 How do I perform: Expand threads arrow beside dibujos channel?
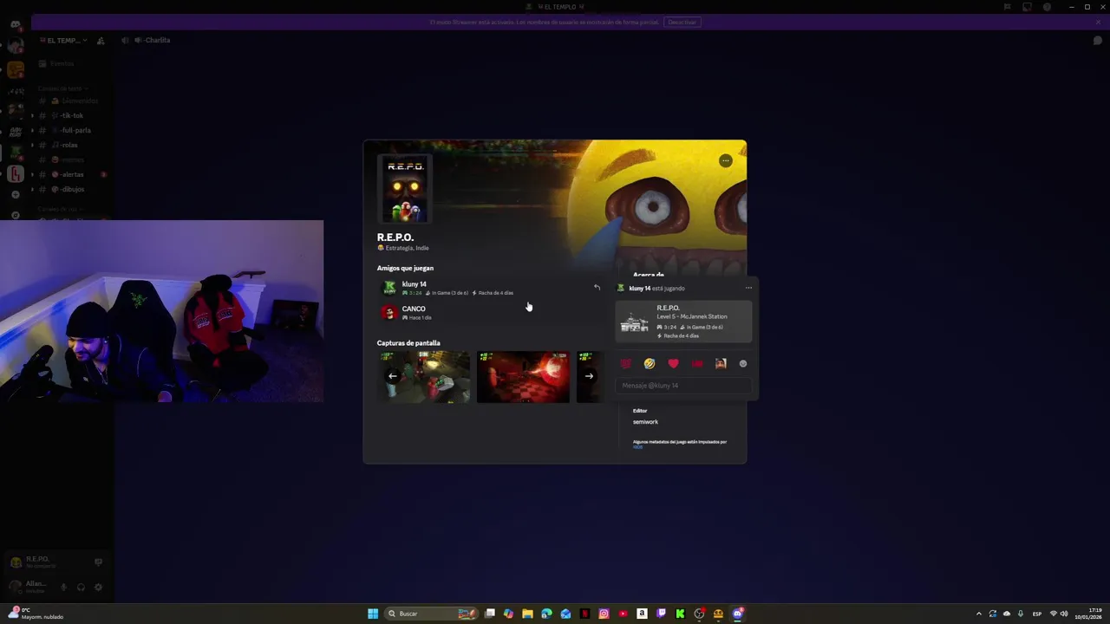coord(32,189)
